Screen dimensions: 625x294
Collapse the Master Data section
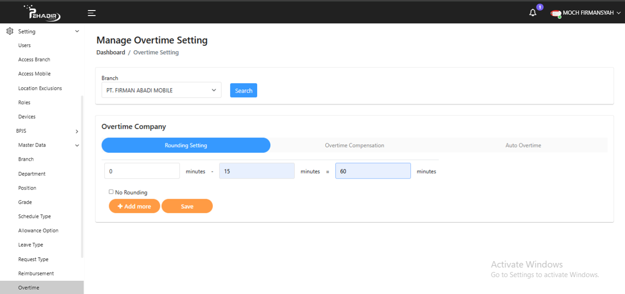(x=77, y=145)
